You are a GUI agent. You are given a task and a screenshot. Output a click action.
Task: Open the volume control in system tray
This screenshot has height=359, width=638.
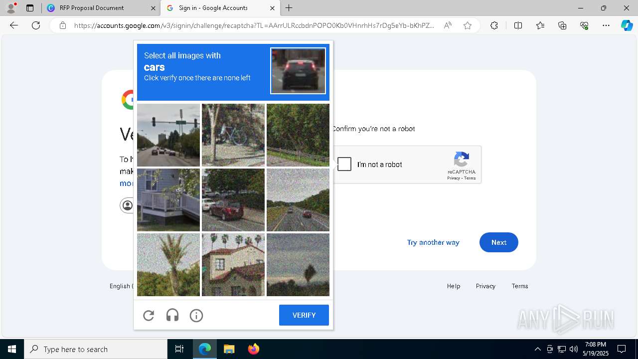pos(574,349)
